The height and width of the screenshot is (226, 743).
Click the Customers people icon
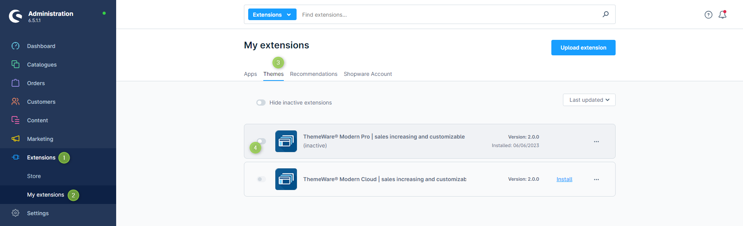[15, 101]
